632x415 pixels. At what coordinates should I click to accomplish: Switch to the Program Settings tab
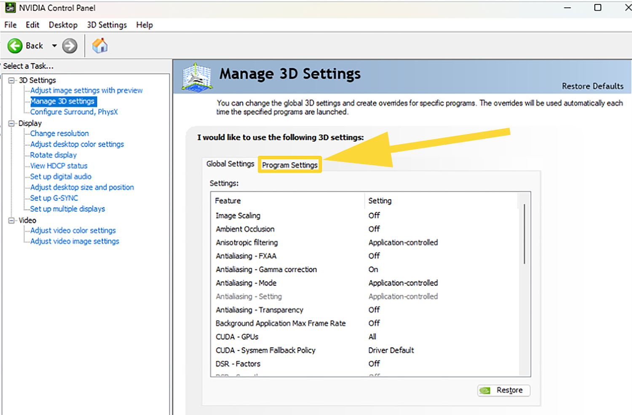(289, 165)
